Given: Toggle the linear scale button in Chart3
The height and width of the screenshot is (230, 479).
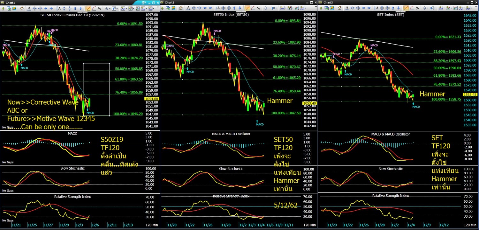Looking at the screenshot, I should pyautogui.click(x=406, y=8).
